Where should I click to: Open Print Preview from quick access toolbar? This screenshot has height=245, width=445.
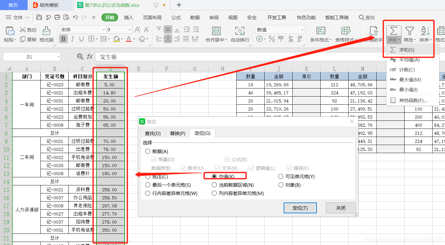pyautogui.click(x=66, y=17)
